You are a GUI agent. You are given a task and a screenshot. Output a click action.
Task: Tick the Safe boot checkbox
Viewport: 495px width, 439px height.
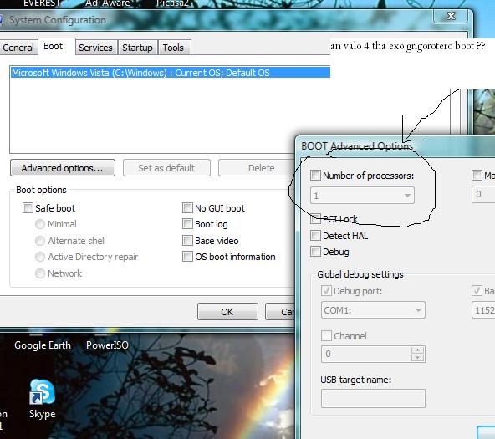28,208
